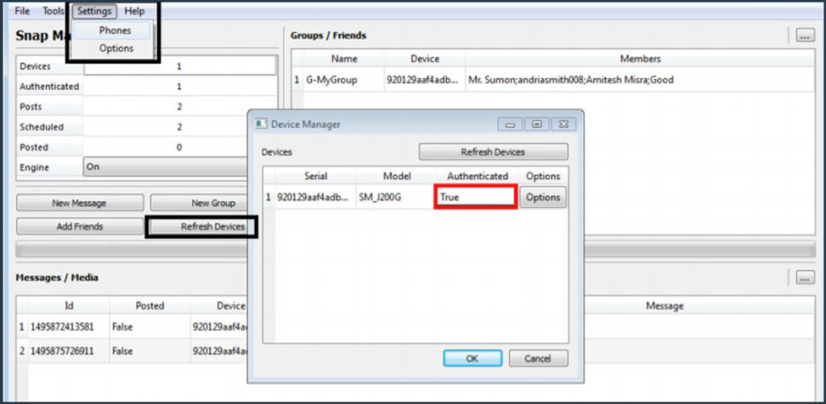826x404 pixels.
Task: Click the Device Manager title bar icon
Action: [261, 124]
